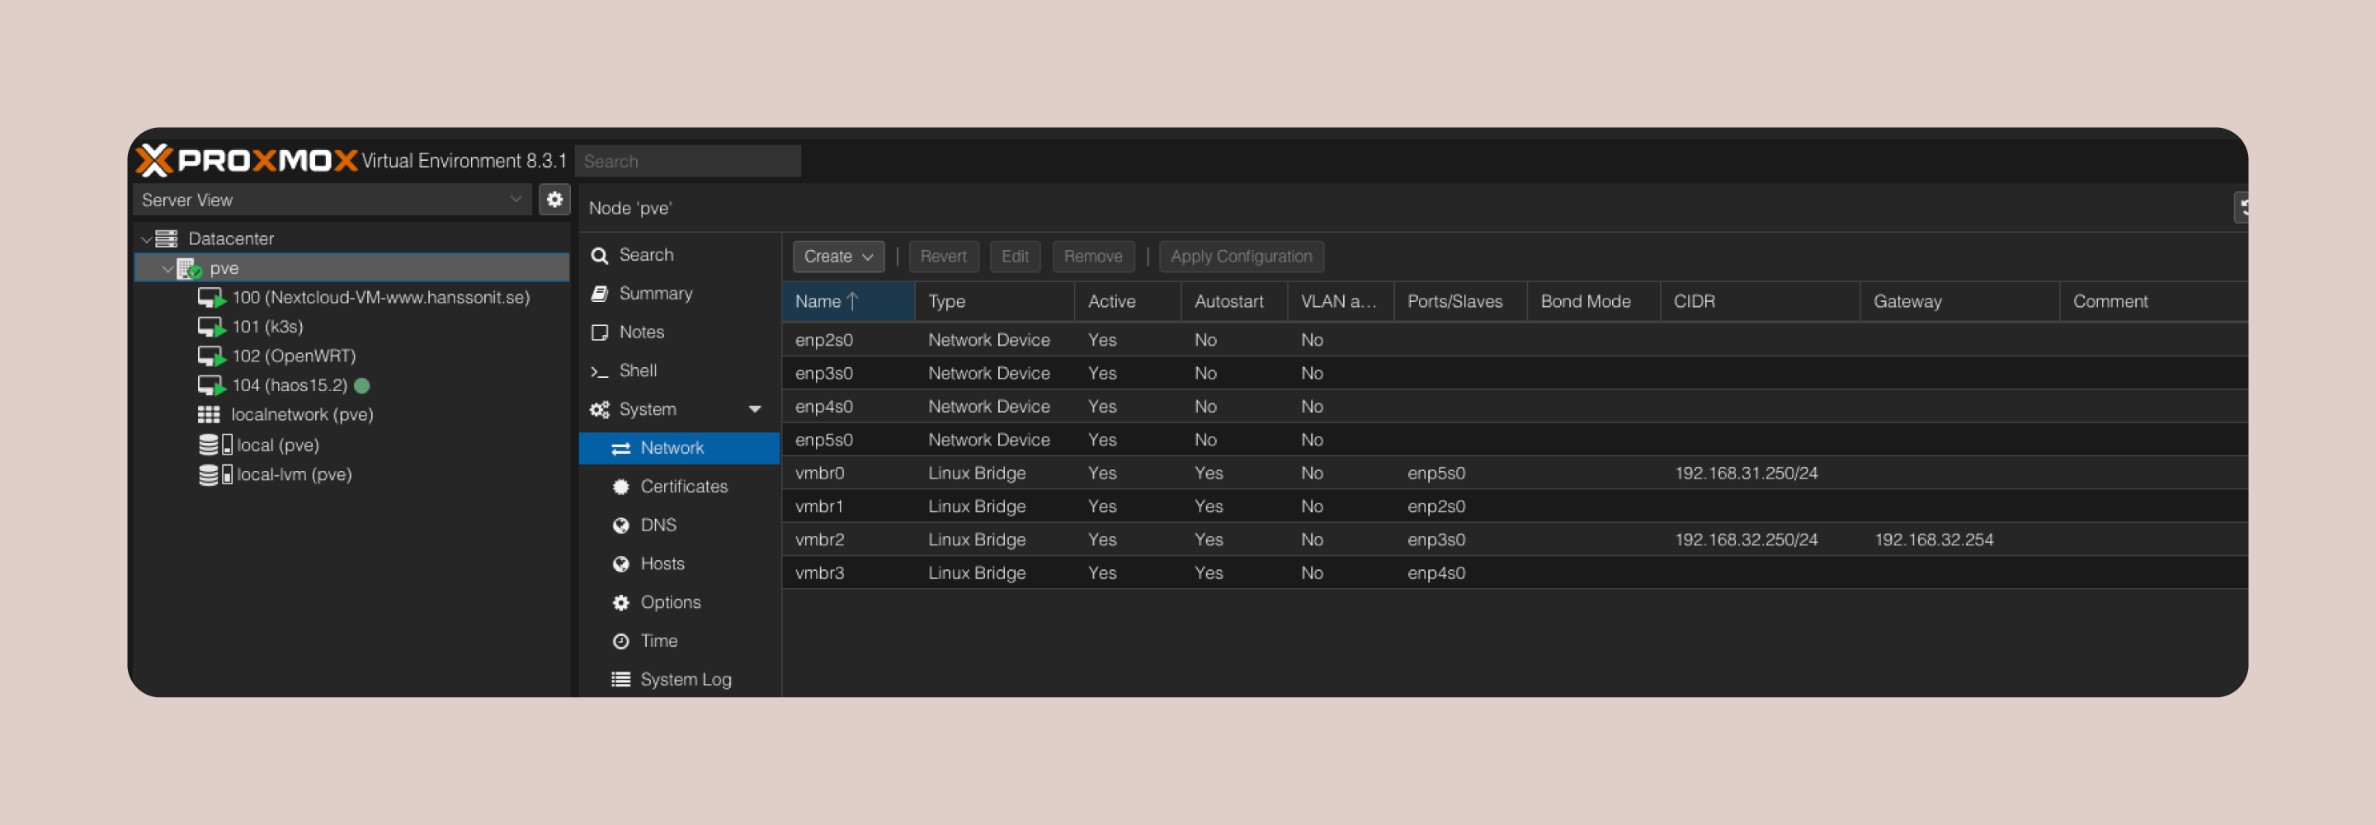Open the Server View dropdown
Image resolution: width=2376 pixels, height=825 pixels.
516,200
